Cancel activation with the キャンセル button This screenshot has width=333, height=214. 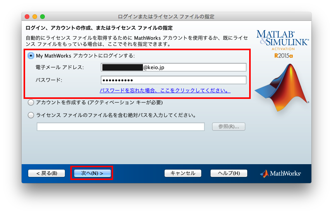click(183, 173)
